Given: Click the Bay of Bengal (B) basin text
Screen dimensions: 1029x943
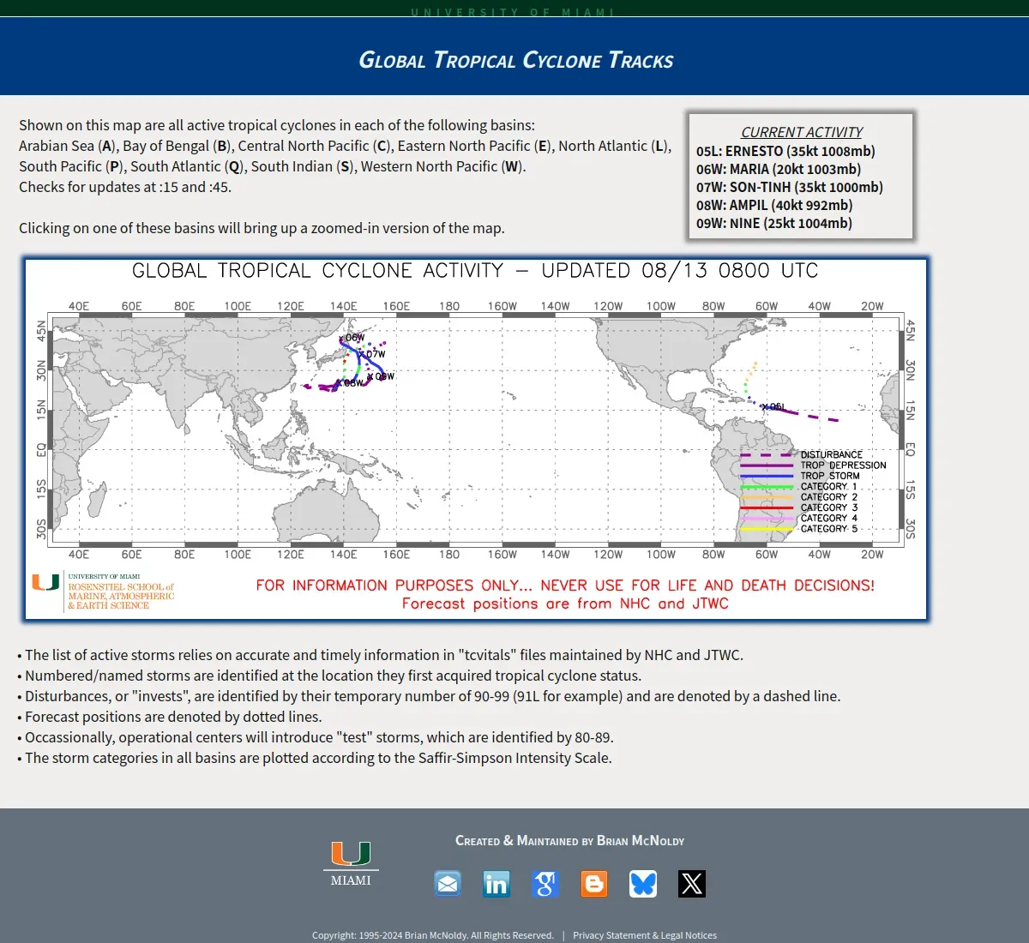Looking at the screenshot, I should pyautogui.click(x=177, y=146).
